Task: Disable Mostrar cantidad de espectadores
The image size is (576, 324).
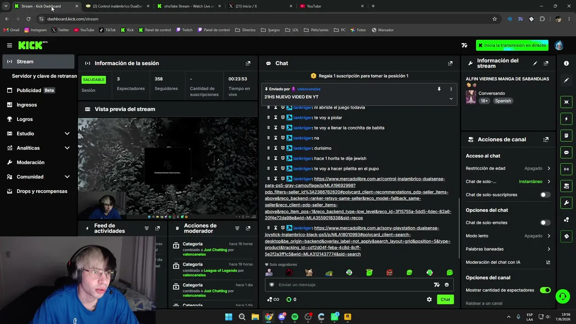Action: point(545,290)
